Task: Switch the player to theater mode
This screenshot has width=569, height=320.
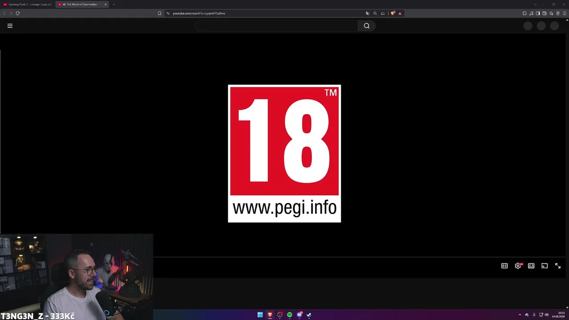Action: (x=531, y=266)
